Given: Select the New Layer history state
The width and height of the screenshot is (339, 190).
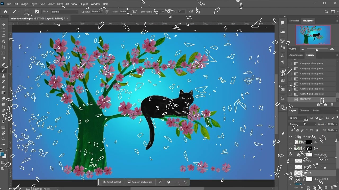Looking at the screenshot, I should point(312,99).
